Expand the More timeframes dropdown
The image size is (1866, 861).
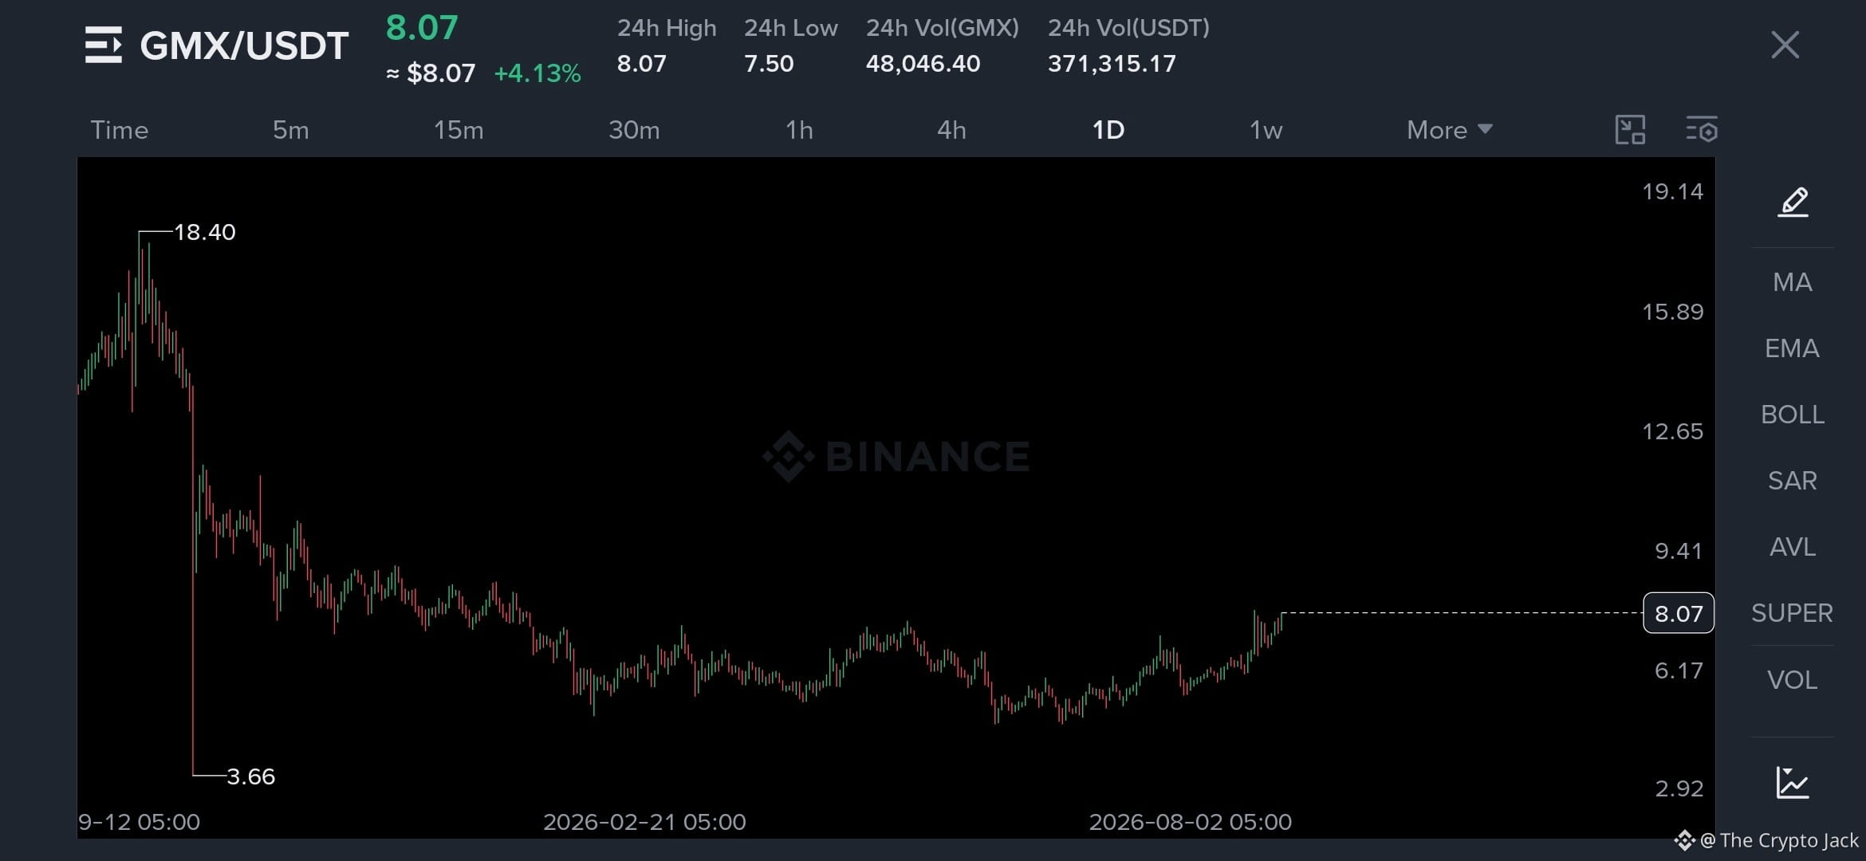1449,130
